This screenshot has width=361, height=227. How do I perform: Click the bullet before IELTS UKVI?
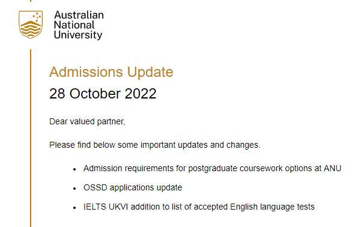coord(74,208)
